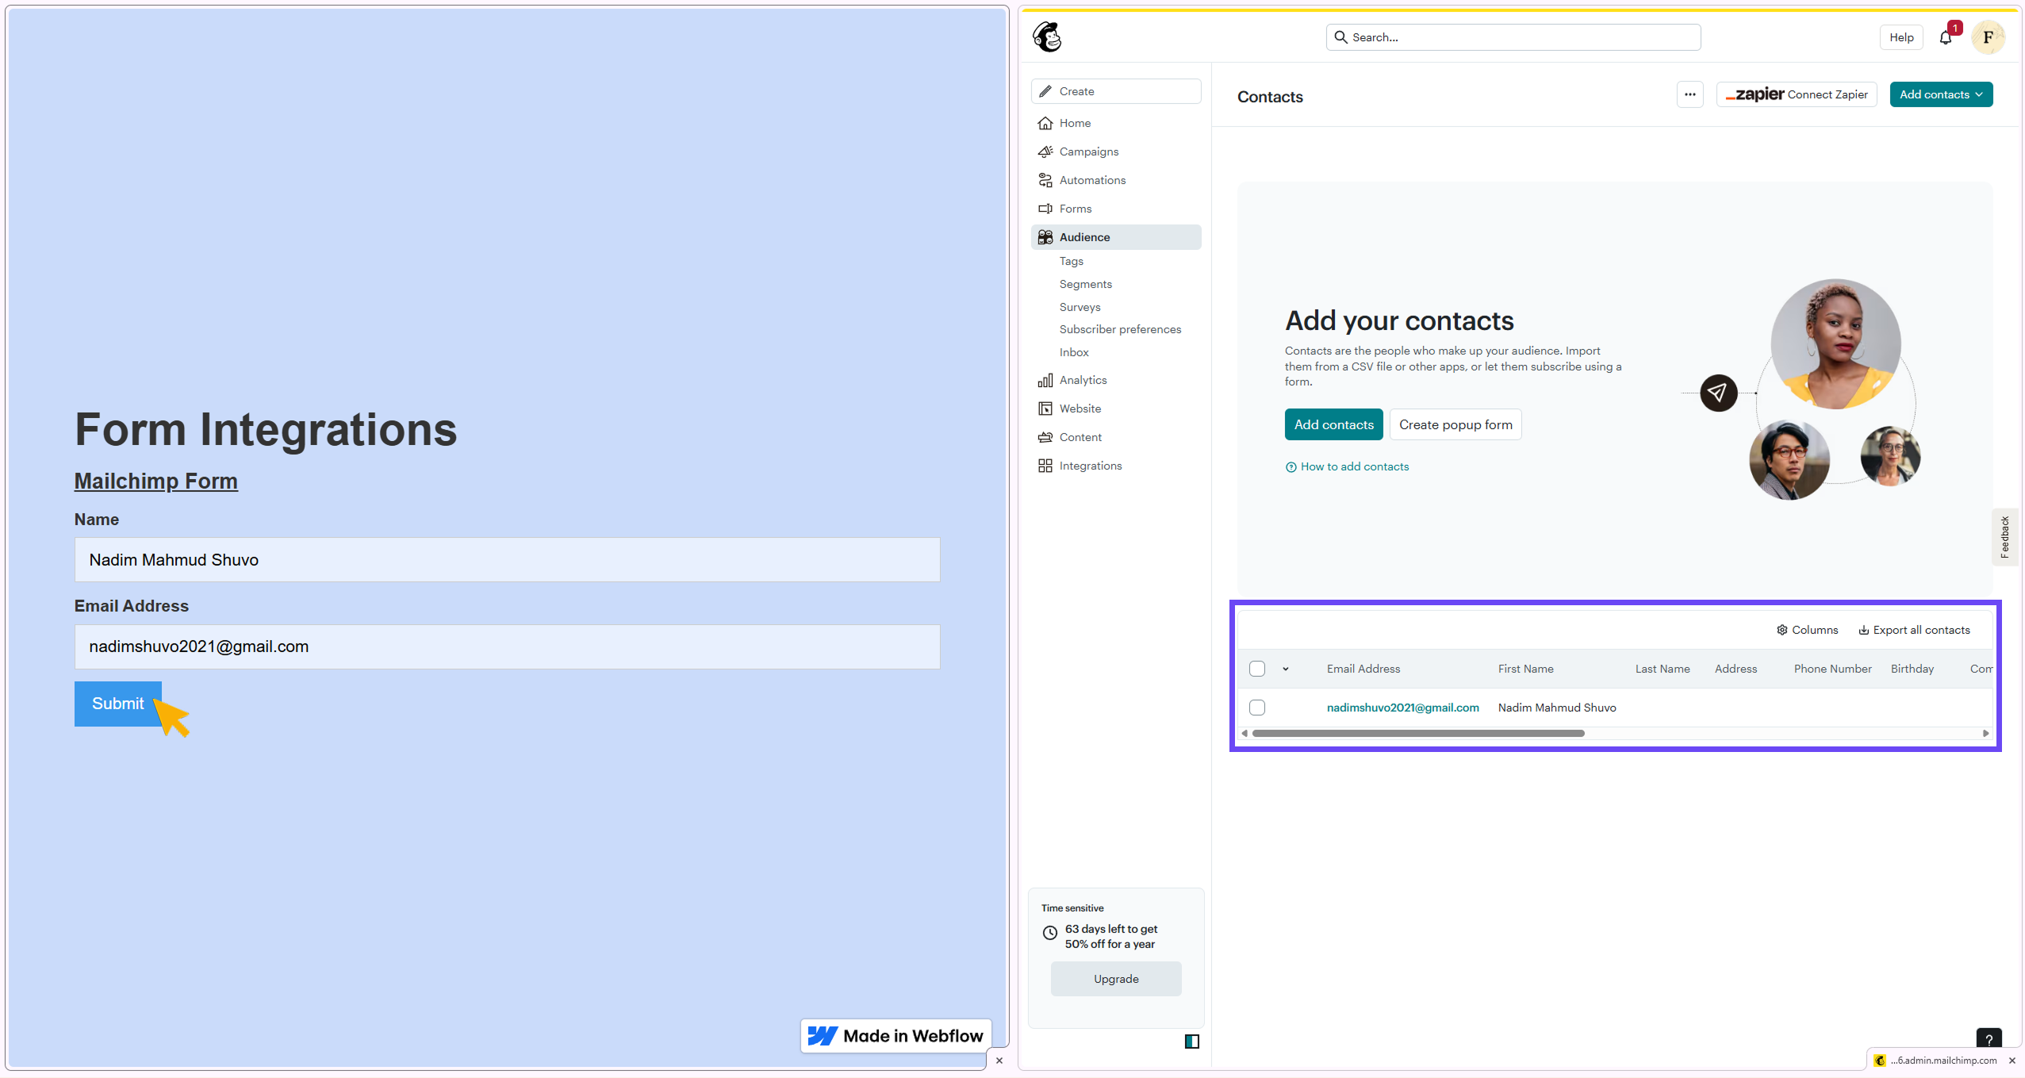This screenshot has height=1078, width=2025.
Task: Click the horizontal scrollbar of contacts table
Action: tap(1417, 734)
